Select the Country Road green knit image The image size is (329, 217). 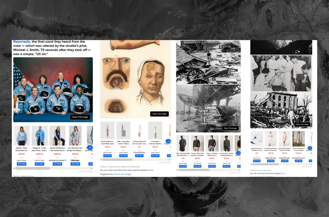pyautogui.click(x=226, y=143)
